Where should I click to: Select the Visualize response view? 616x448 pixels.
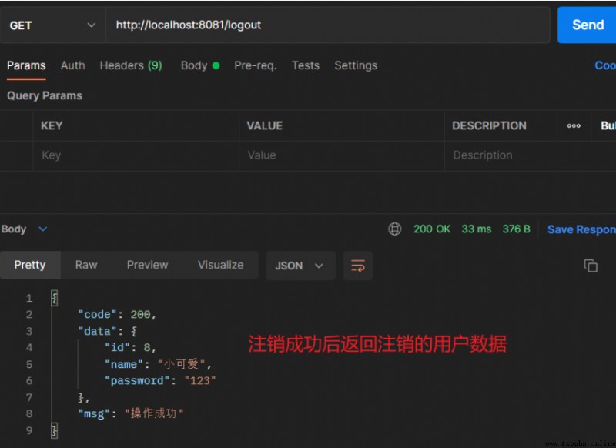pyautogui.click(x=220, y=265)
